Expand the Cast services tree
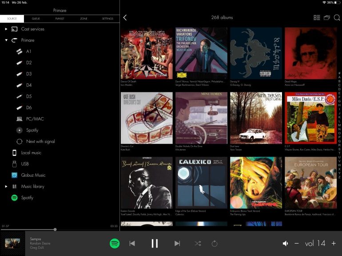The width and height of the screenshot is (342, 256). coord(6,29)
